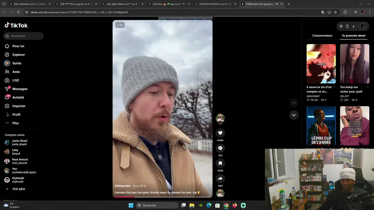Click the translate page icon
This screenshot has height=210, width=374.
pos(323,12)
